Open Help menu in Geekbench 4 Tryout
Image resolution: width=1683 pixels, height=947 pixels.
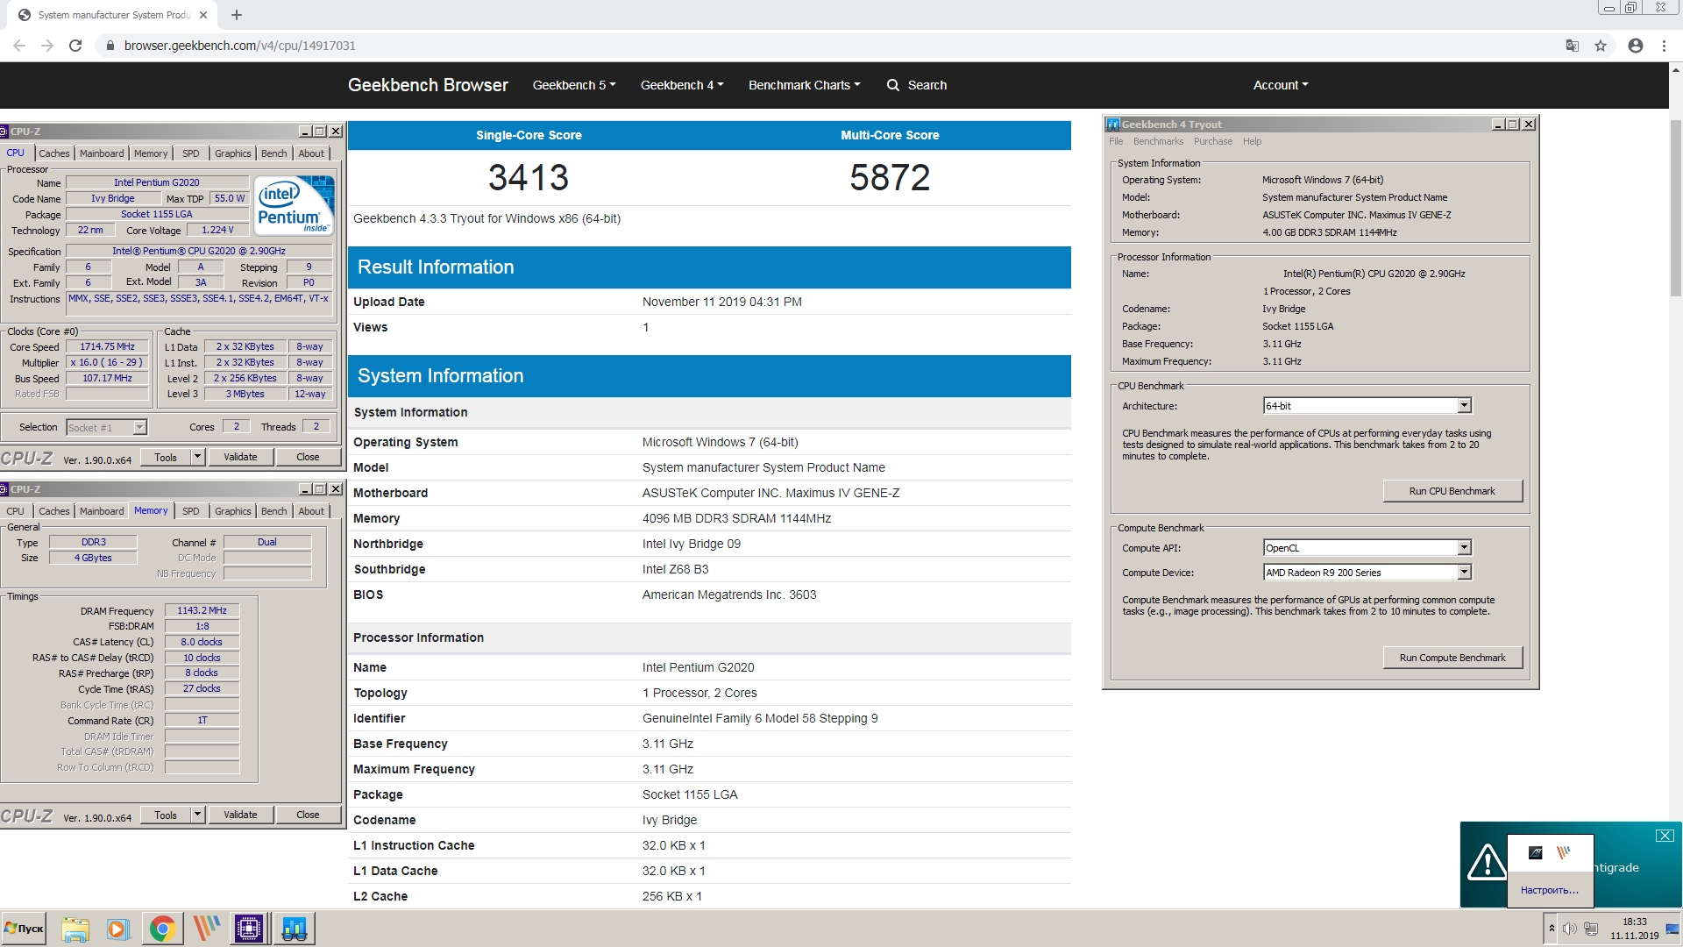point(1252,141)
